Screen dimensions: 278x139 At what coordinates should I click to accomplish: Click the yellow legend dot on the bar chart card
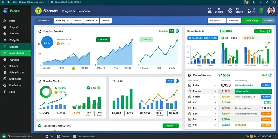245,38
